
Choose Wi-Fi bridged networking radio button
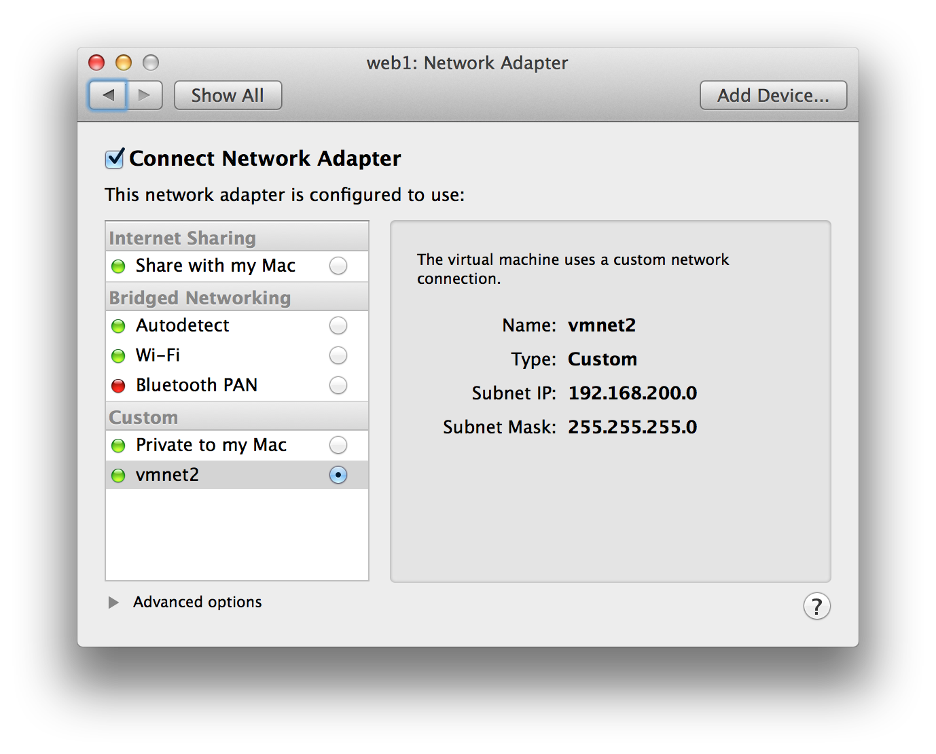[338, 355]
